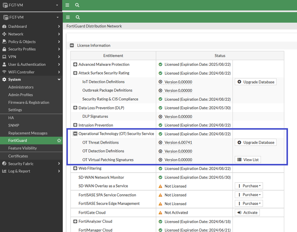Click View List for OT Virtual Patching Signatures
Image resolution: width=297 pixels, height=232 pixels.
tap(247, 160)
